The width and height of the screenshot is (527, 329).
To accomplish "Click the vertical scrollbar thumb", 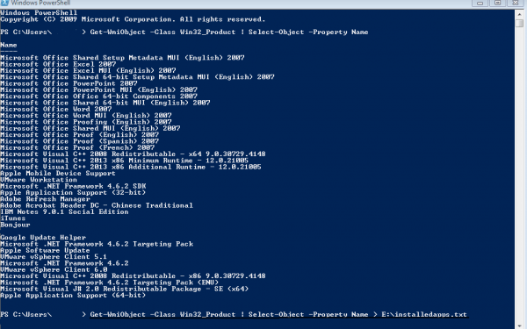I will pos(519,24).
